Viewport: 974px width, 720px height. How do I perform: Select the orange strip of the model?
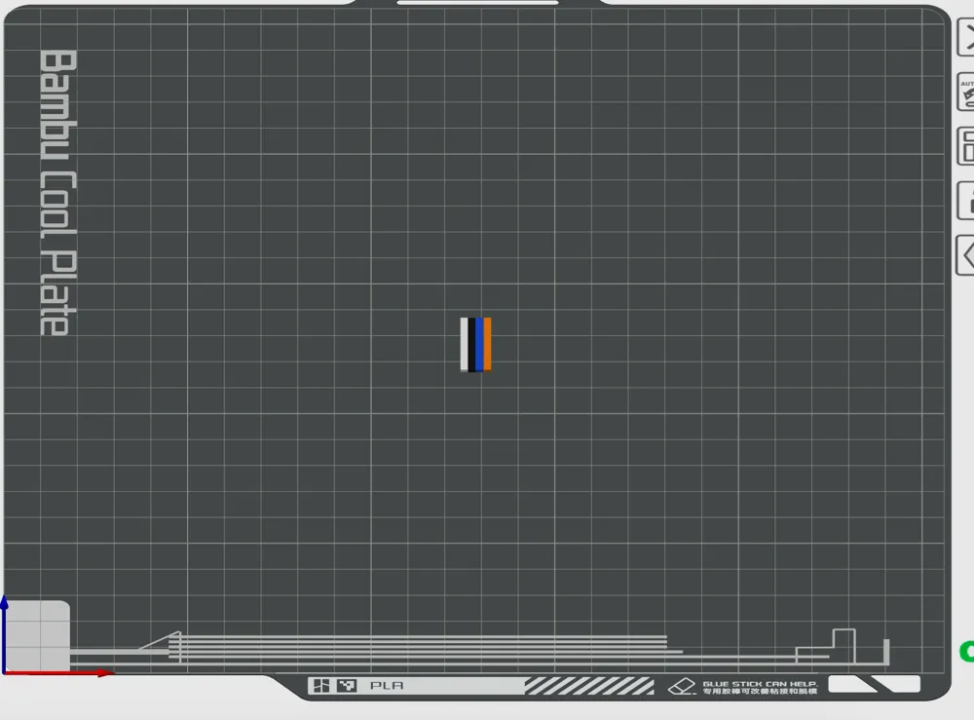[488, 344]
